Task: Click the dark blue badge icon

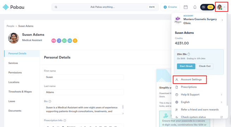Action: click(x=59, y=41)
